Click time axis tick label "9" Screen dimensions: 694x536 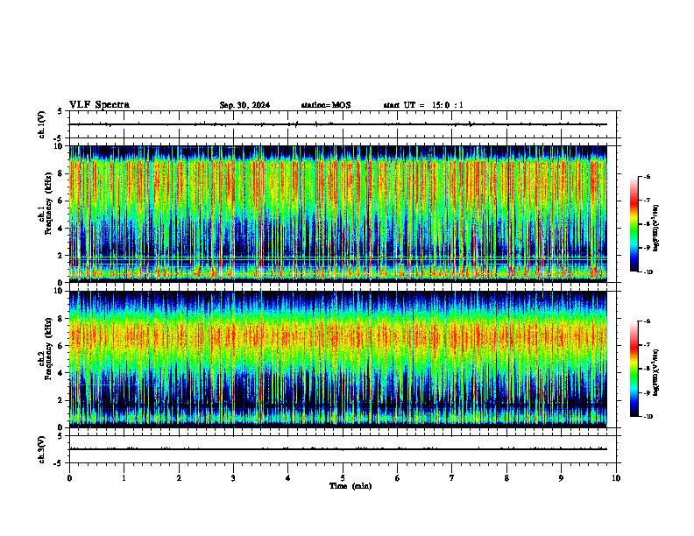pyautogui.click(x=561, y=478)
